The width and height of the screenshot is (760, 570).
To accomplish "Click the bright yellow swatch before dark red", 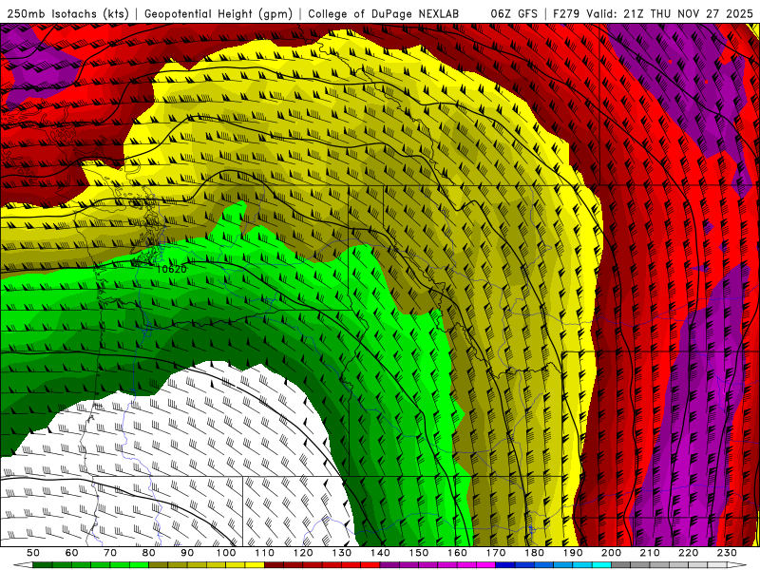I will click(255, 565).
